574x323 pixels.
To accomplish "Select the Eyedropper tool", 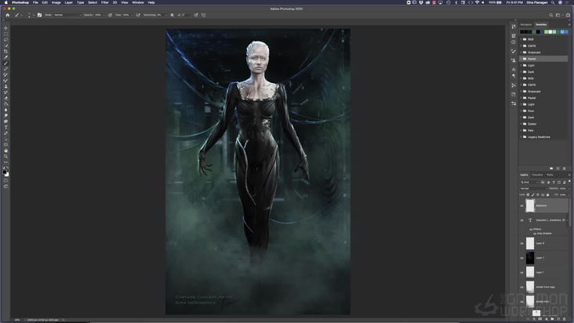I will [x=5, y=57].
